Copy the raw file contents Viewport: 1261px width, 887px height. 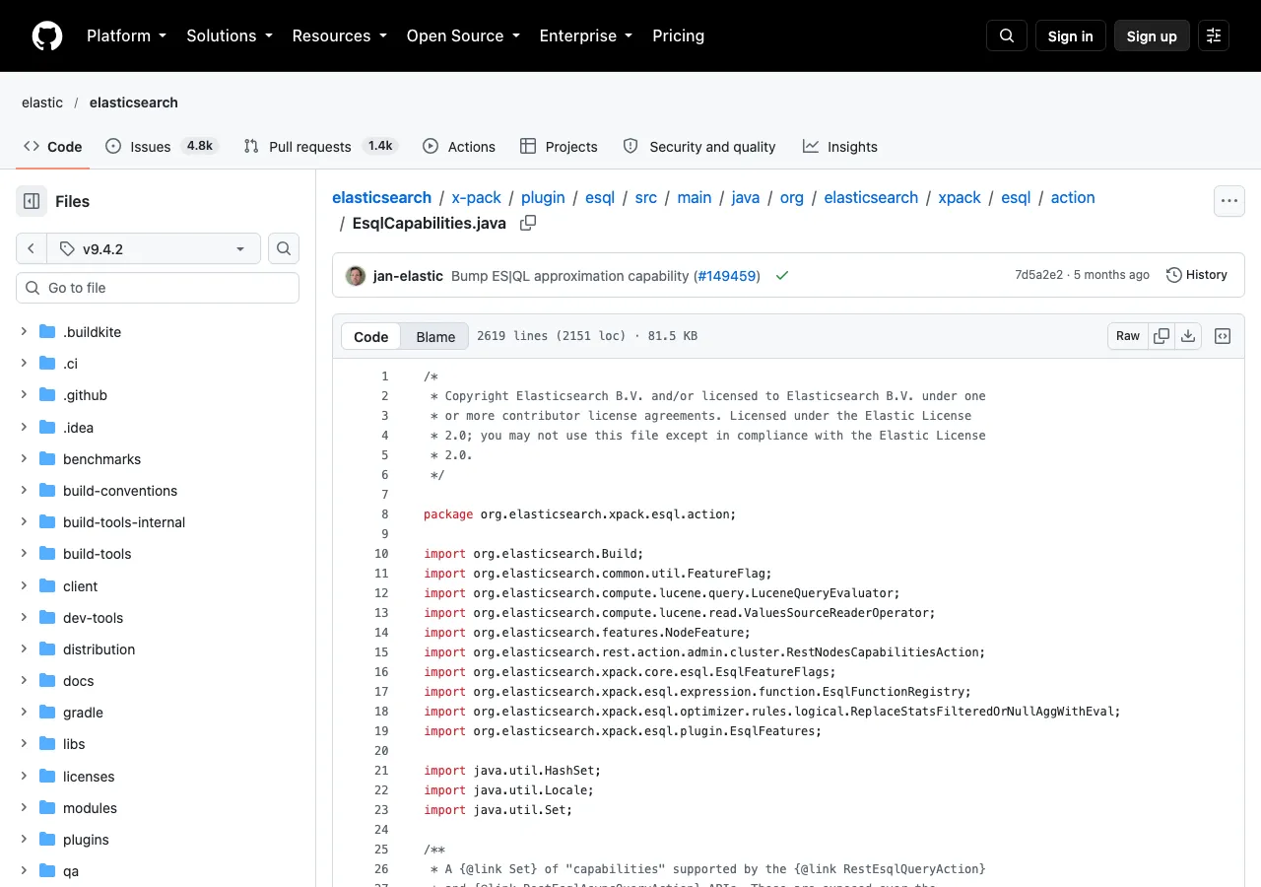pos(1161,336)
